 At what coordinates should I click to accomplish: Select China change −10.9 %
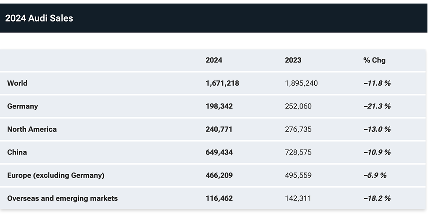(x=377, y=152)
